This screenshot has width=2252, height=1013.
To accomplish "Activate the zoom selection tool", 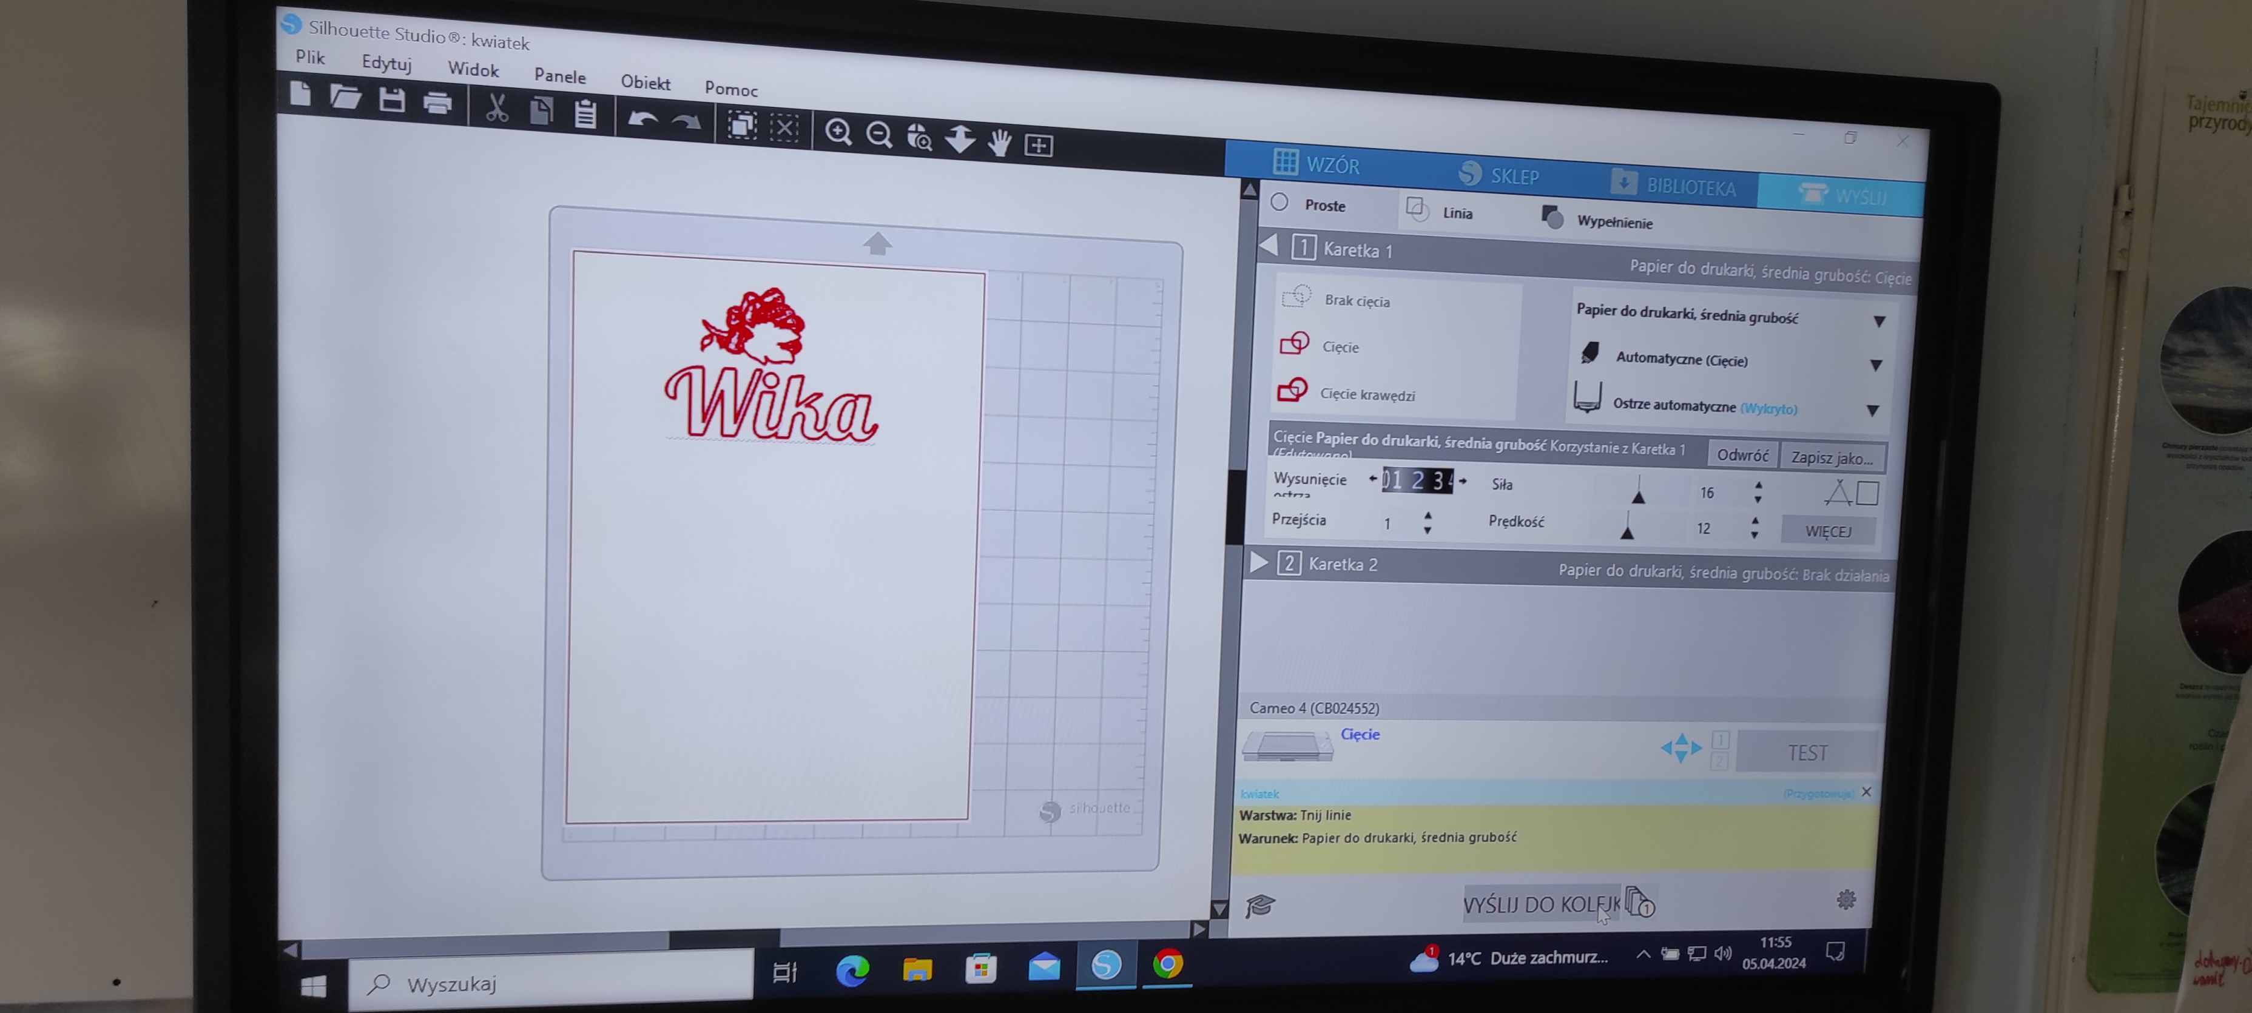I will coord(919,138).
